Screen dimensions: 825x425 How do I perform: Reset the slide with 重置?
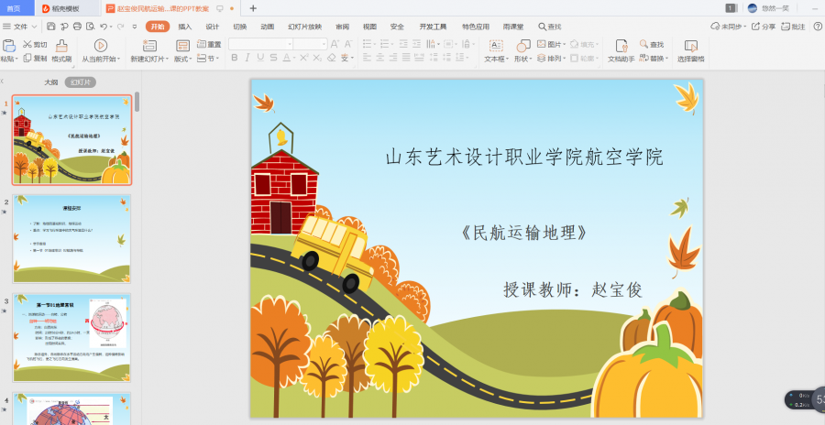click(209, 44)
